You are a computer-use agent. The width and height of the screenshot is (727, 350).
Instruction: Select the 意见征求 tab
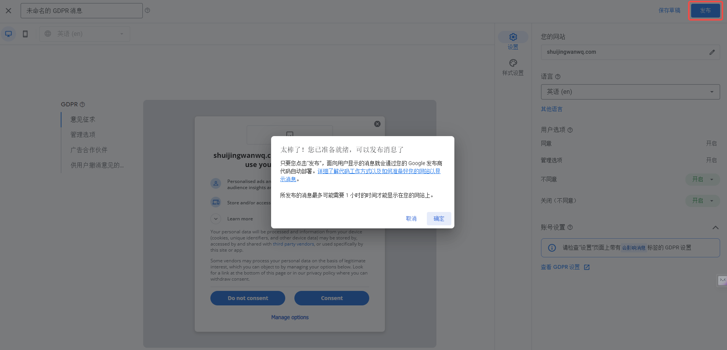point(83,120)
